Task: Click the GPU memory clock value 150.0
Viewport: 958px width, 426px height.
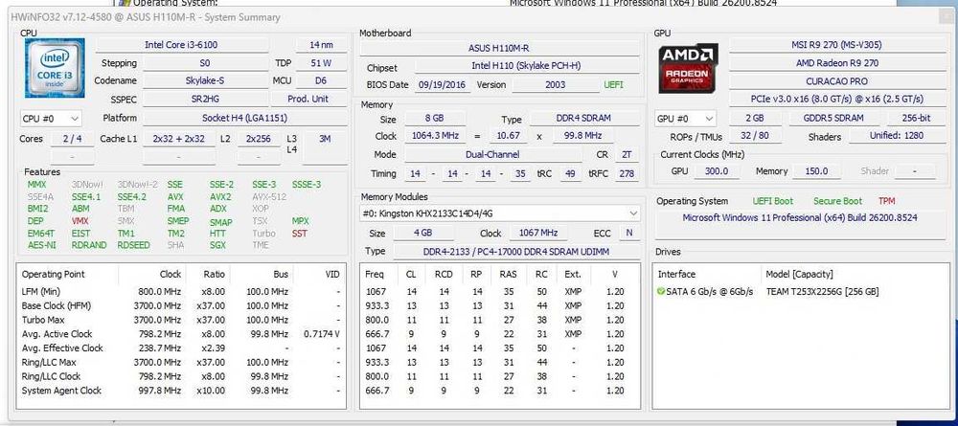Action: click(815, 171)
